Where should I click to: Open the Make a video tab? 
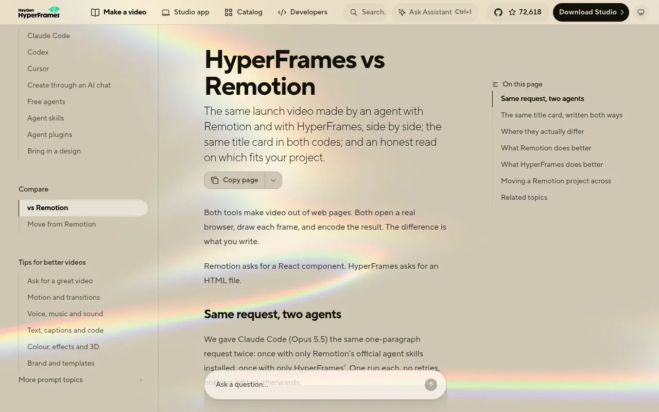pyautogui.click(x=119, y=12)
